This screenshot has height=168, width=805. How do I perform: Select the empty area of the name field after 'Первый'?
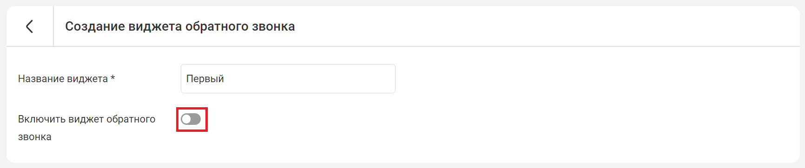point(309,79)
